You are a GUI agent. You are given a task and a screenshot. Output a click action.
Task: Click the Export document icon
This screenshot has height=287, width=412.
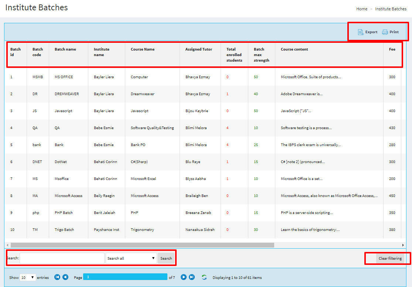tap(361, 32)
